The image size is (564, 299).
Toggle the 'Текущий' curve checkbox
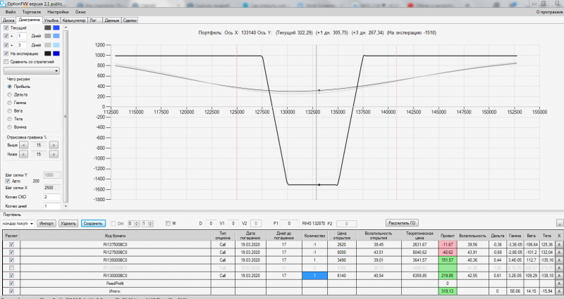(x=6, y=27)
